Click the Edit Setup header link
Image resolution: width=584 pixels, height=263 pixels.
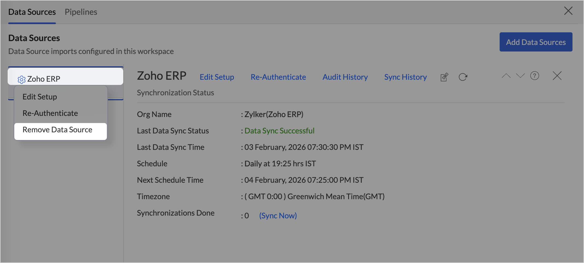217,77
